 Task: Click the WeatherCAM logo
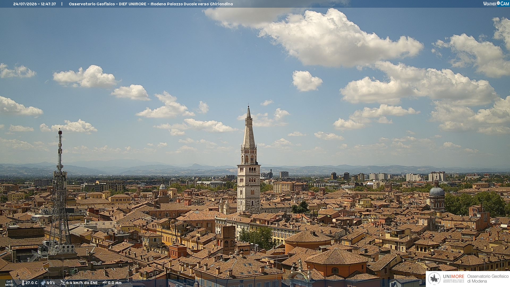(496, 3)
